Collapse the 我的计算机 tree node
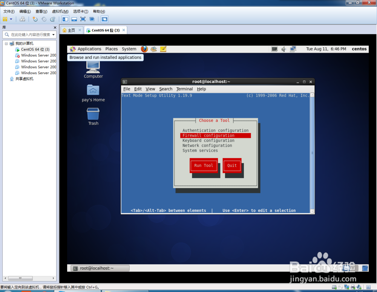The width and height of the screenshot is (377, 292). 7,43
